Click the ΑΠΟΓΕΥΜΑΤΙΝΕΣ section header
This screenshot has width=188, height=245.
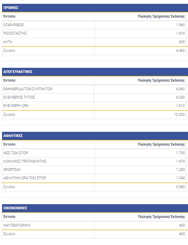point(95,72)
